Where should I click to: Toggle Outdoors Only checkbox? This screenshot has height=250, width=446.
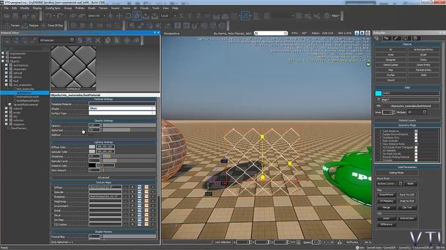416,137
